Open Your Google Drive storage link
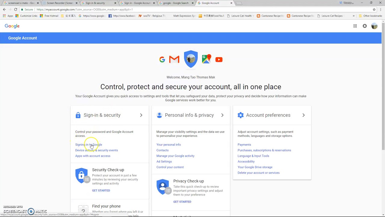Viewport: 385px width, 217px height. pyautogui.click(x=255, y=167)
